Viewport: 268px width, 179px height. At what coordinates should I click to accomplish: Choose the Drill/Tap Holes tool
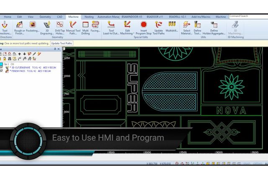60,27
